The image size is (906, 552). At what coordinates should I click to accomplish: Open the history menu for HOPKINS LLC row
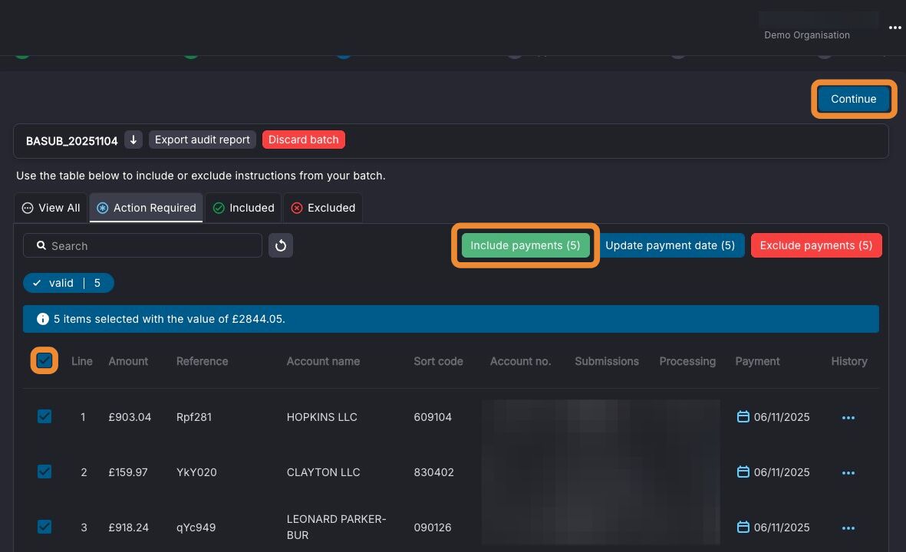(848, 418)
